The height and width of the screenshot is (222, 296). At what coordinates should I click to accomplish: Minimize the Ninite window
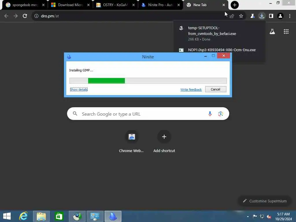[206, 56]
